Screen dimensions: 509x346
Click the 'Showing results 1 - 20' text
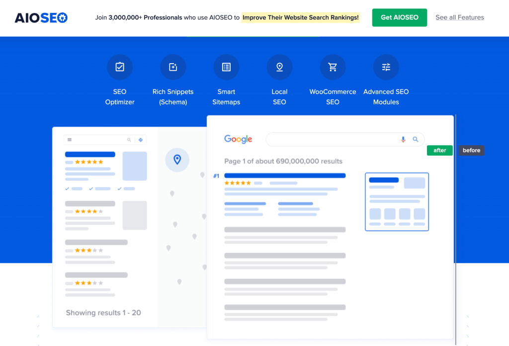[103, 313]
